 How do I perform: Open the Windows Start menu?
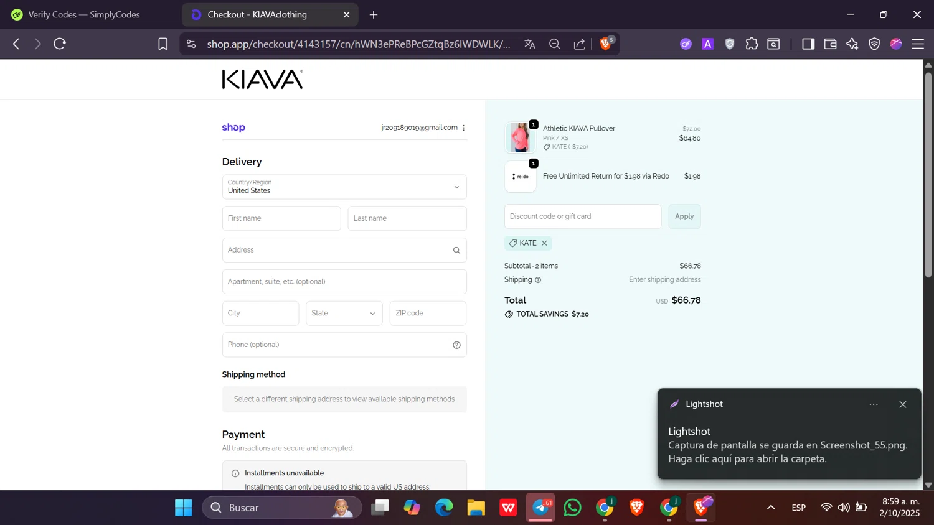tap(184, 508)
